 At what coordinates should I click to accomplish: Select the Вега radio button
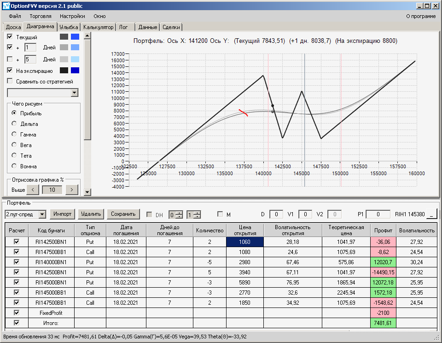(x=14, y=145)
